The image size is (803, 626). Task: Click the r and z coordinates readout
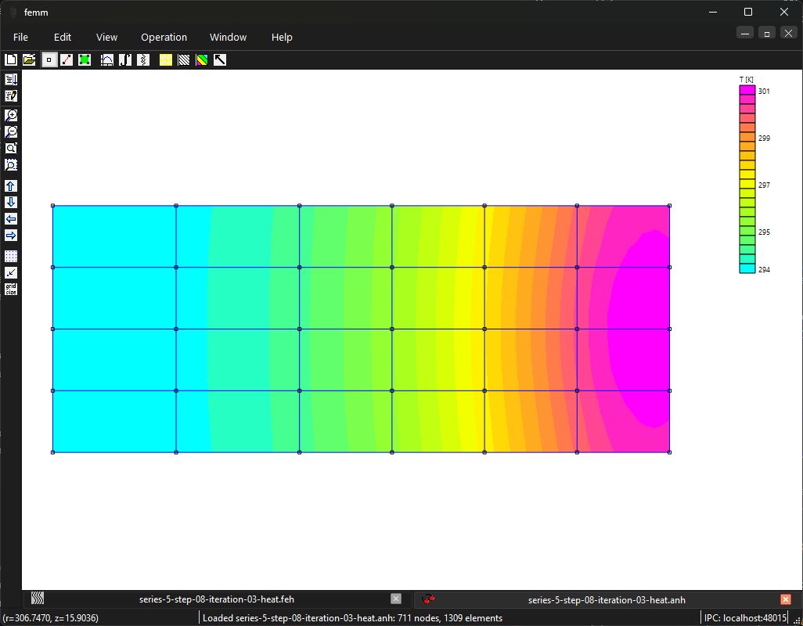[x=51, y=618]
